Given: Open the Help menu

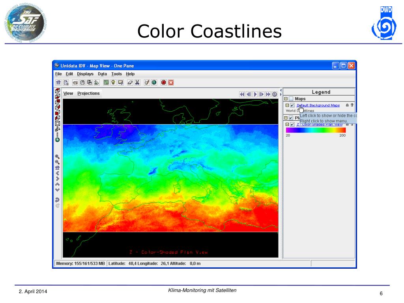Looking at the screenshot, I should click(x=130, y=74).
